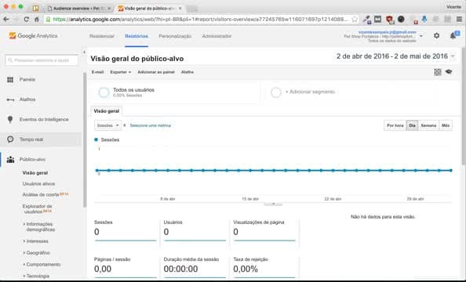Click + Adicionar segmento

(x=310, y=92)
